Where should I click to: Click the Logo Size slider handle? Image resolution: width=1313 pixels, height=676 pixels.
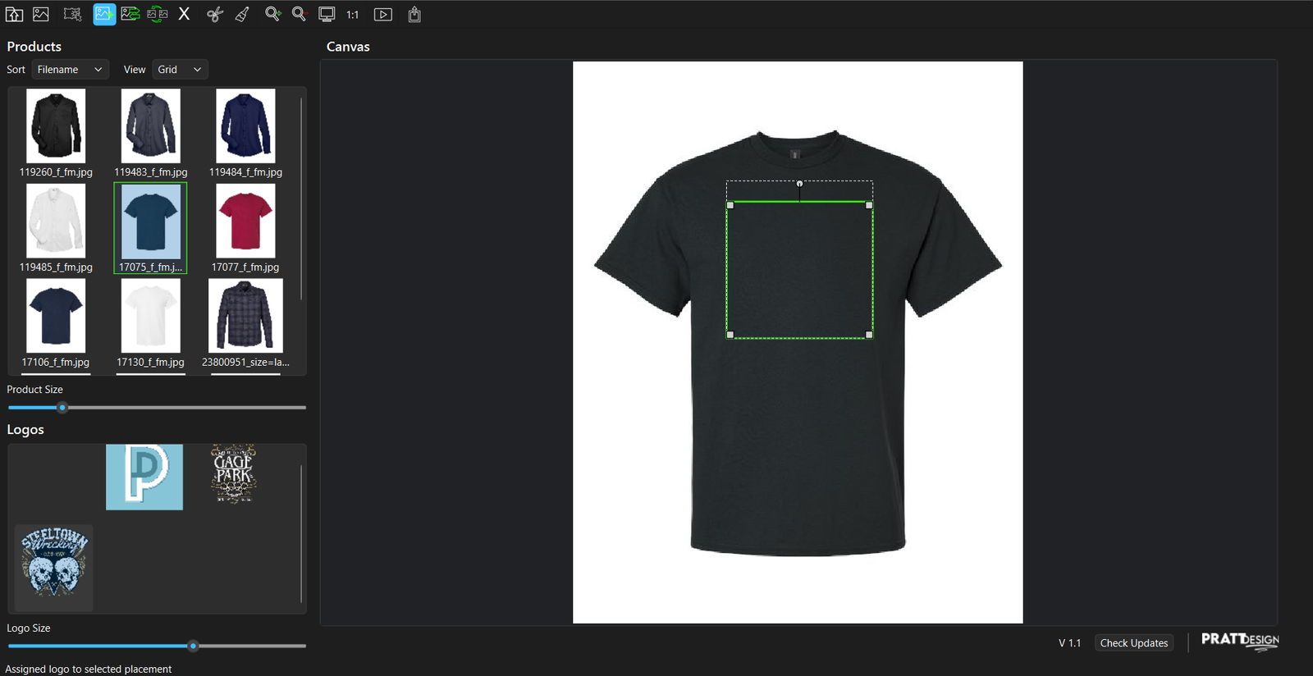click(x=194, y=646)
